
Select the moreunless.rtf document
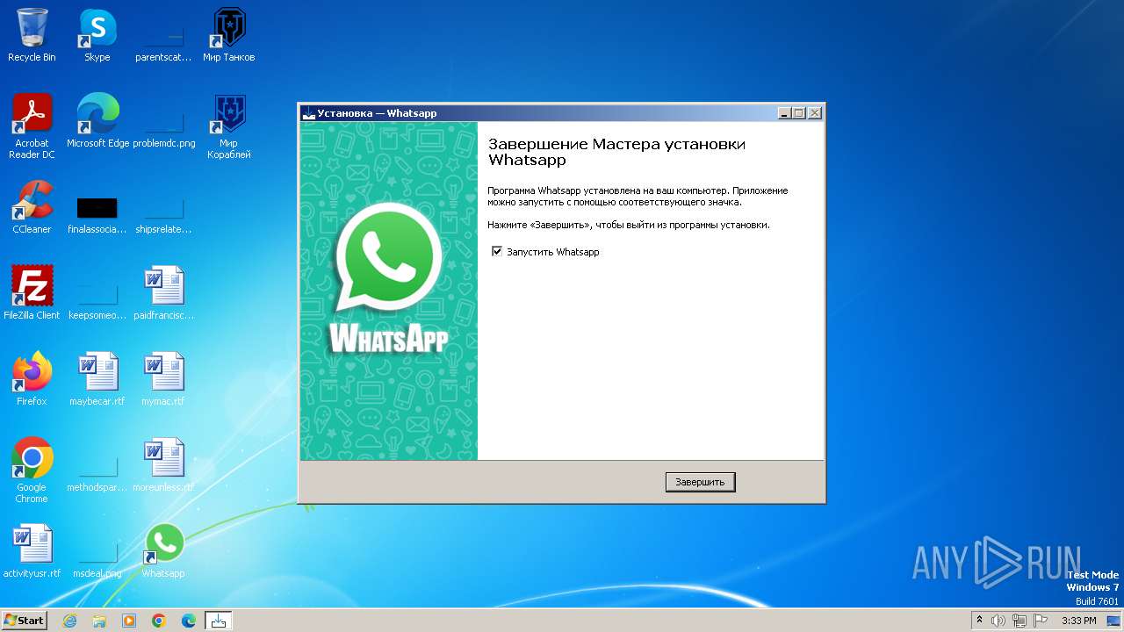click(x=163, y=465)
